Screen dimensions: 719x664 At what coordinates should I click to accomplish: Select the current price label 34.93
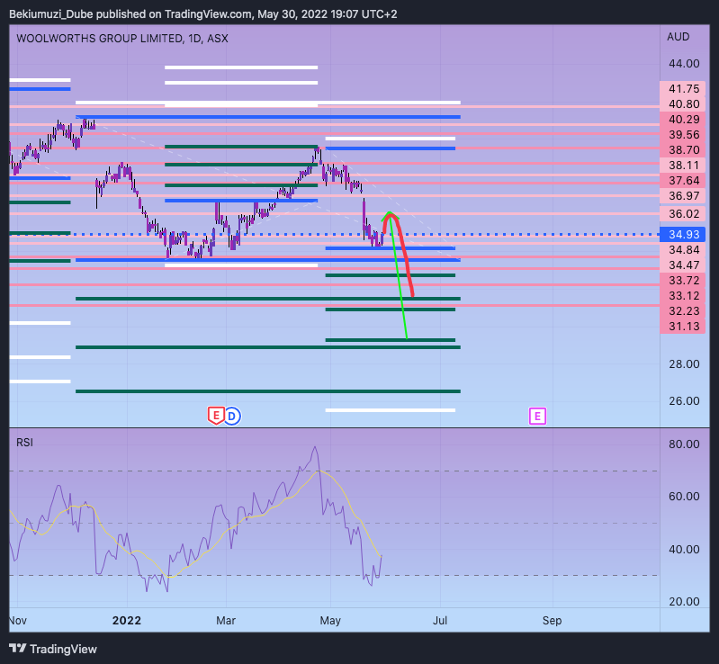[682, 234]
